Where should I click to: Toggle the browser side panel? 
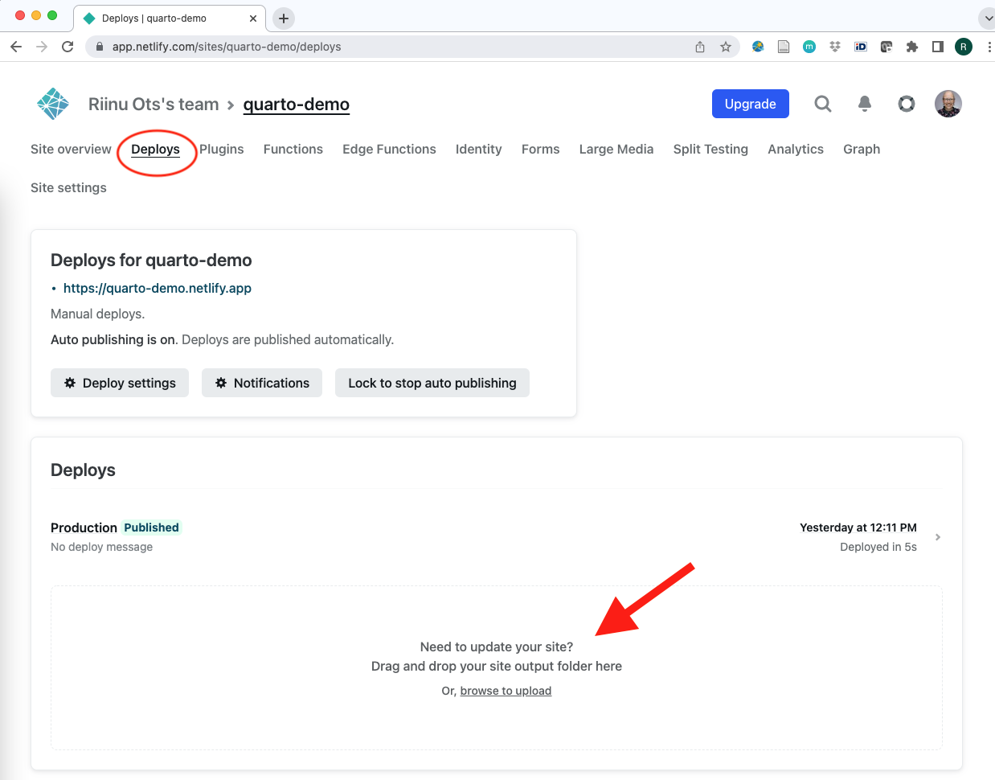pyautogui.click(x=938, y=47)
